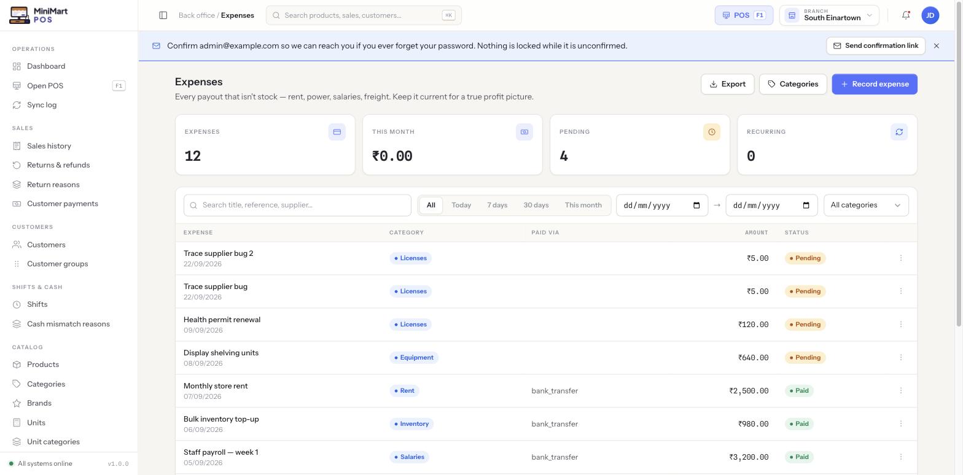Expand the All categories dropdown
The width and height of the screenshot is (963, 475).
[866, 206]
